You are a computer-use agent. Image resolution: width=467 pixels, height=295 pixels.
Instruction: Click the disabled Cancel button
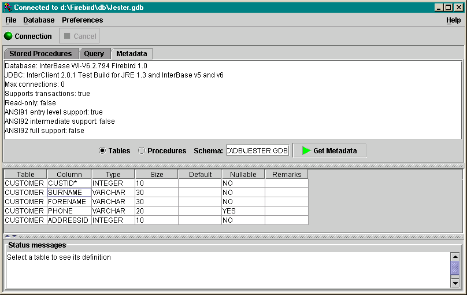click(79, 36)
